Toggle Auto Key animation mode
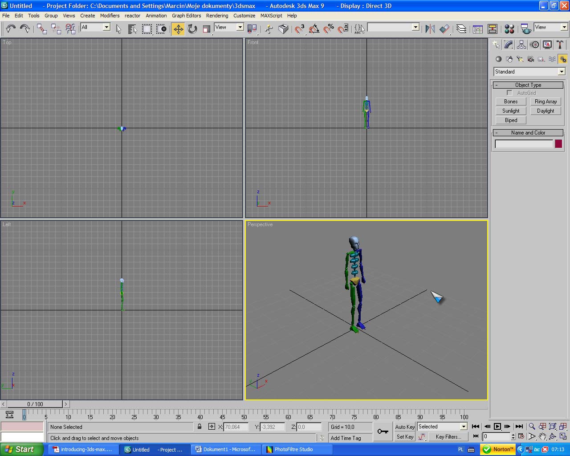Screen dimensions: 570x456 (x=404, y=427)
